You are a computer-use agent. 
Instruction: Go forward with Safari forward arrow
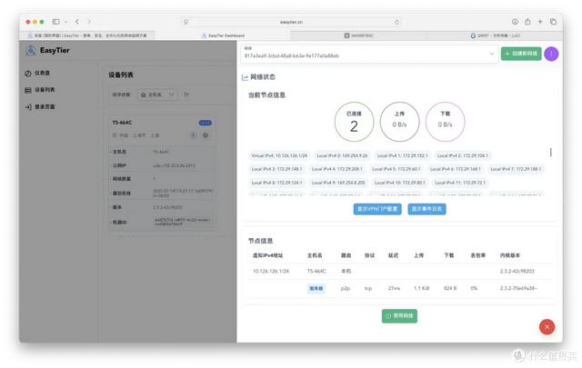coord(89,22)
